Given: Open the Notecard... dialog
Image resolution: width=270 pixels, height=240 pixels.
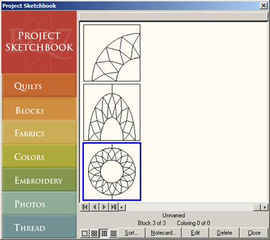Looking at the screenshot, I should 164,233.
